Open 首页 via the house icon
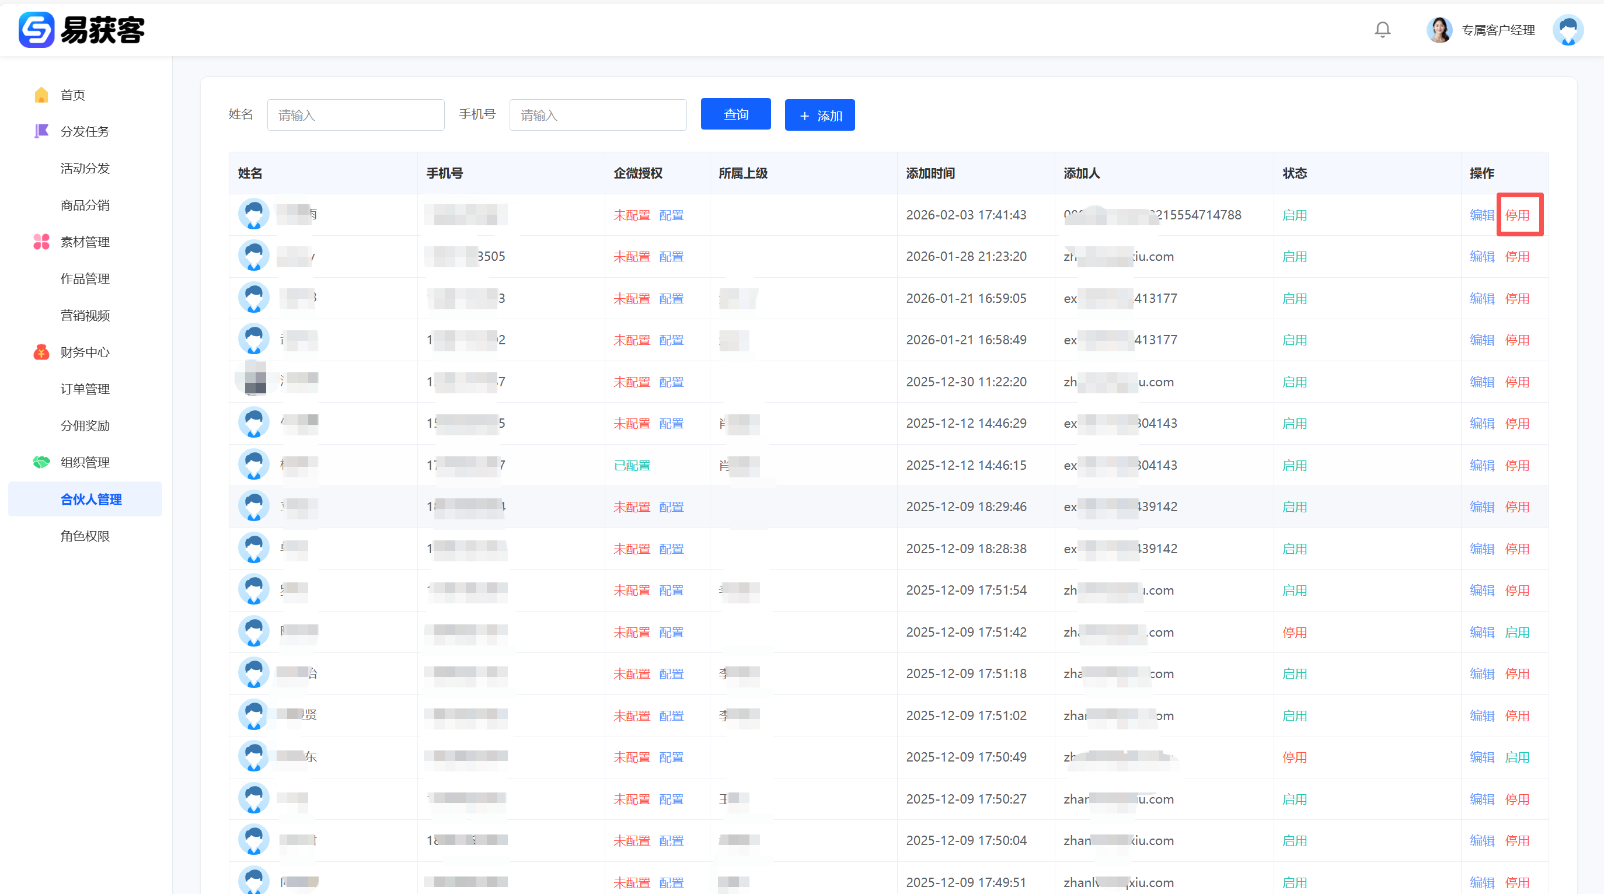Viewport: 1604px width, 894px height. [41, 95]
